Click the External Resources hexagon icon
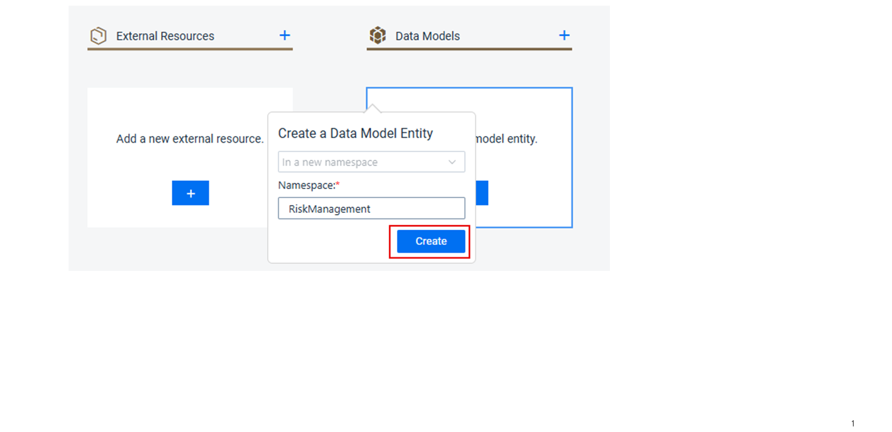Image resolution: width=892 pixels, height=432 pixels. (x=99, y=36)
